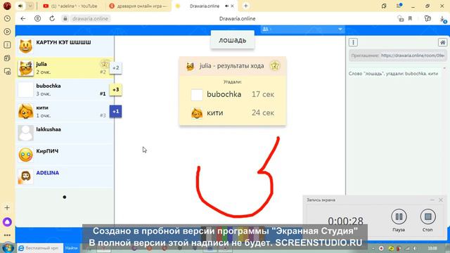Open the three-dots more menu in browser sidebar
This screenshot has height=253, width=450.
(7, 235)
